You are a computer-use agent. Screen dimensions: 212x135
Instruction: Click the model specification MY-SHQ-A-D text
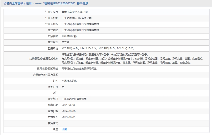pyautogui.click(x=70, y=48)
